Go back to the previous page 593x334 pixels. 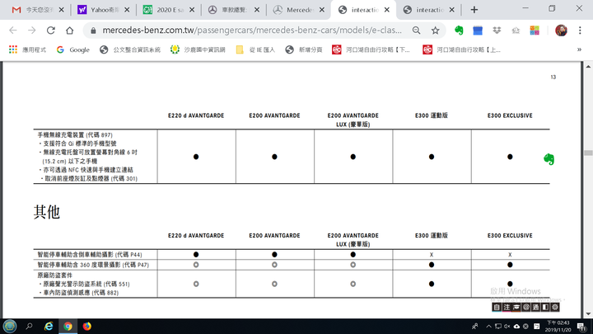[13, 31]
